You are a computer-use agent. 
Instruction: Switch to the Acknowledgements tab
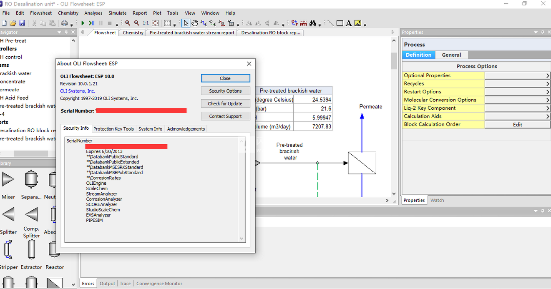[x=186, y=129]
